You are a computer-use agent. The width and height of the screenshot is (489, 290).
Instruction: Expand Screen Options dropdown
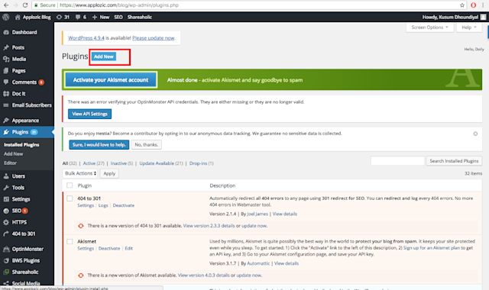click(429, 27)
